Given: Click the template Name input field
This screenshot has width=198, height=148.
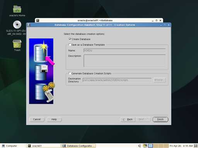Looking at the screenshot, I should point(125,50).
